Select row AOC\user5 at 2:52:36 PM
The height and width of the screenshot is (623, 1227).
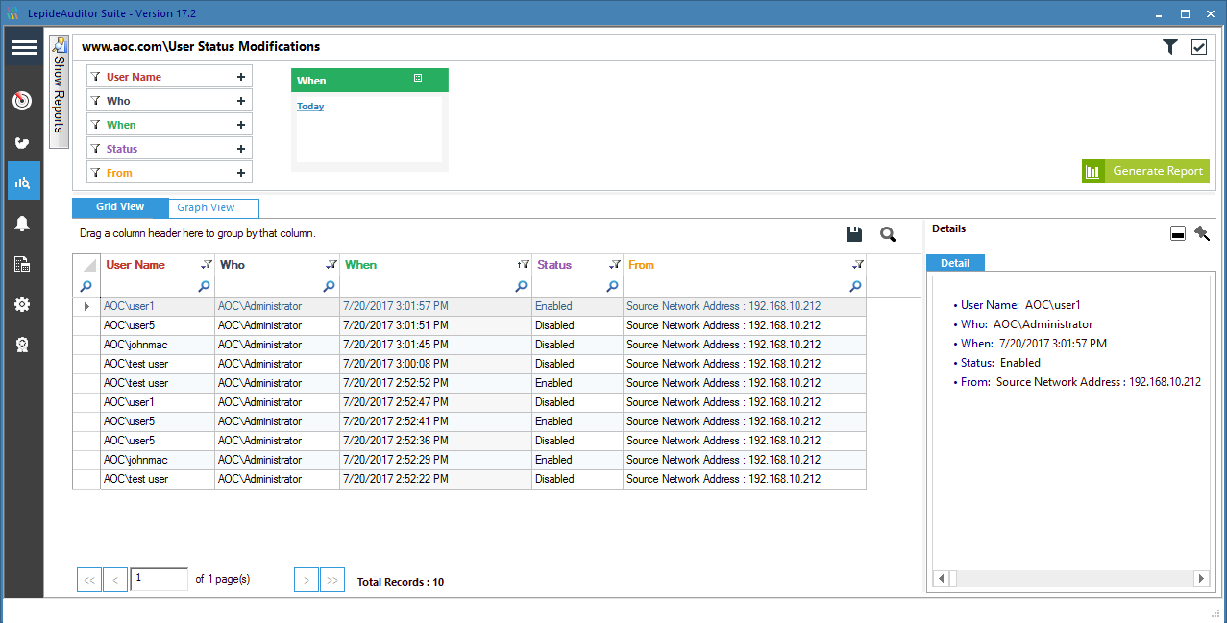(x=469, y=441)
